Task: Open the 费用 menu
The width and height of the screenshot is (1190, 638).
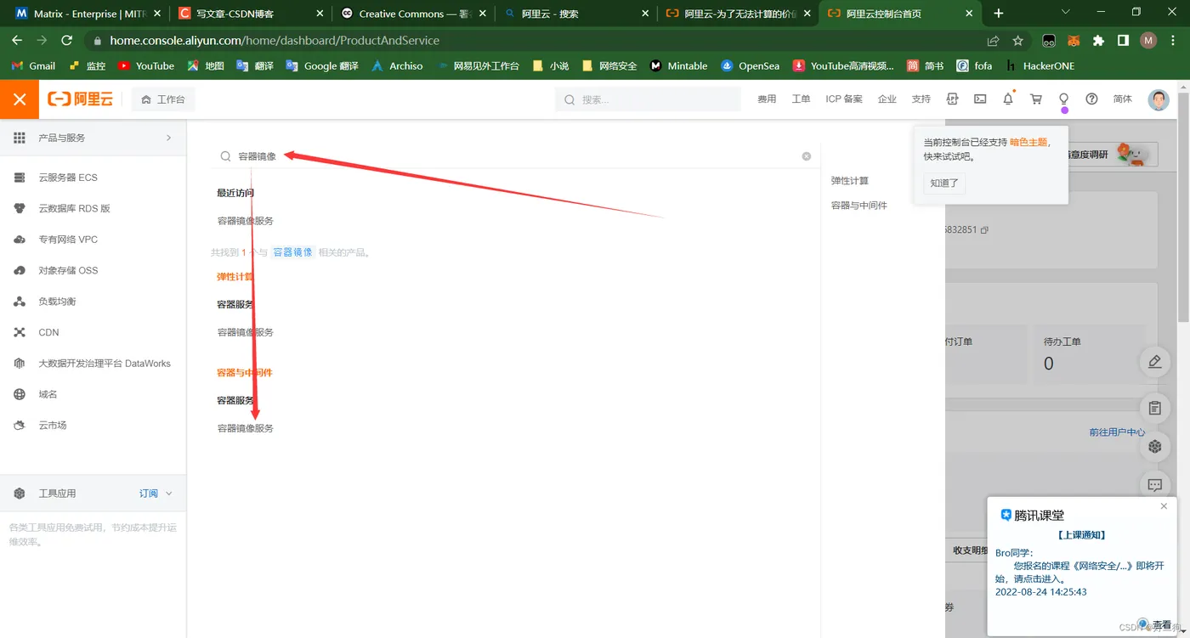Action: pyautogui.click(x=767, y=99)
